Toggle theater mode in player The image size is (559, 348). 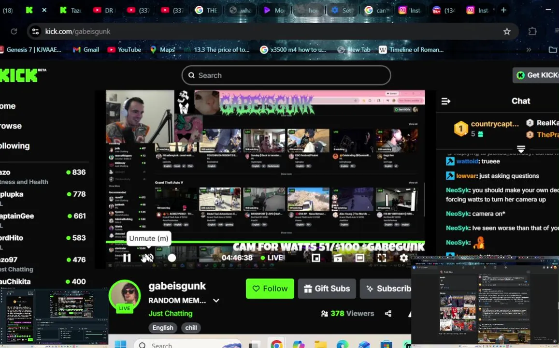tap(360, 258)
